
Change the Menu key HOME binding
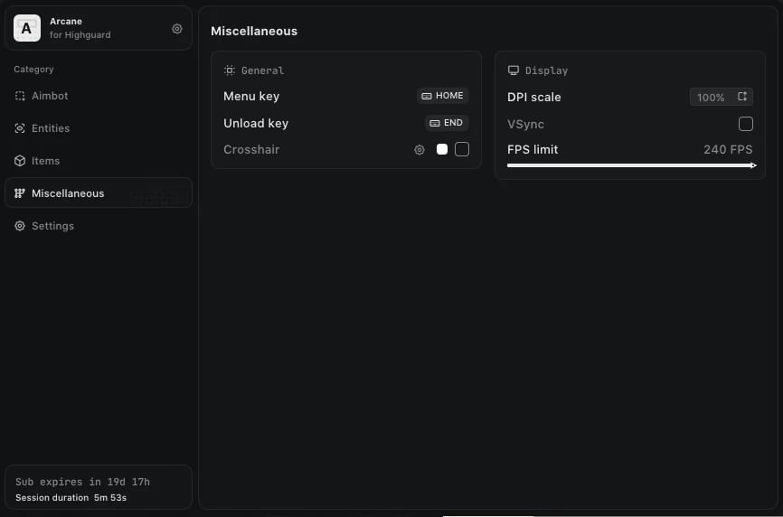442,96
